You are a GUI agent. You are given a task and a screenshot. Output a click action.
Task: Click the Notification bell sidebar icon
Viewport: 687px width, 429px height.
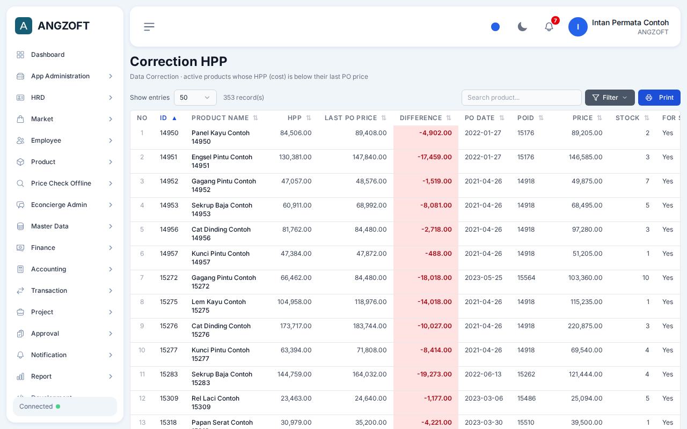[20, 355]
